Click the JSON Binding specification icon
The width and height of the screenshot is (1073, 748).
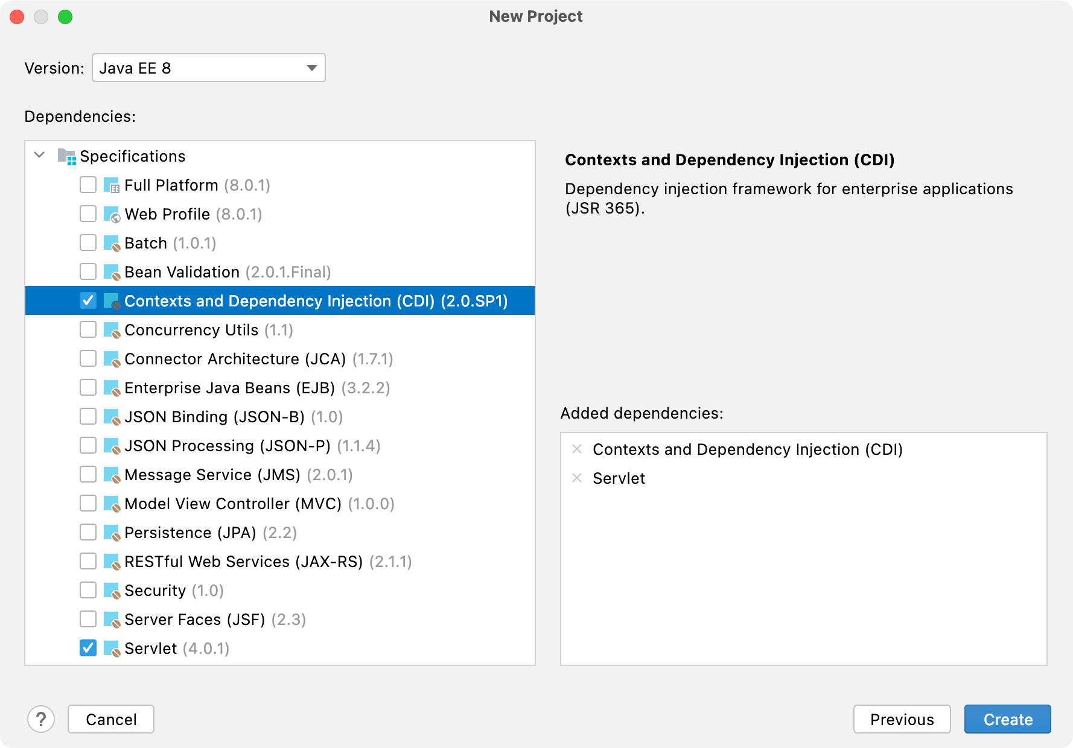(112, 416)
